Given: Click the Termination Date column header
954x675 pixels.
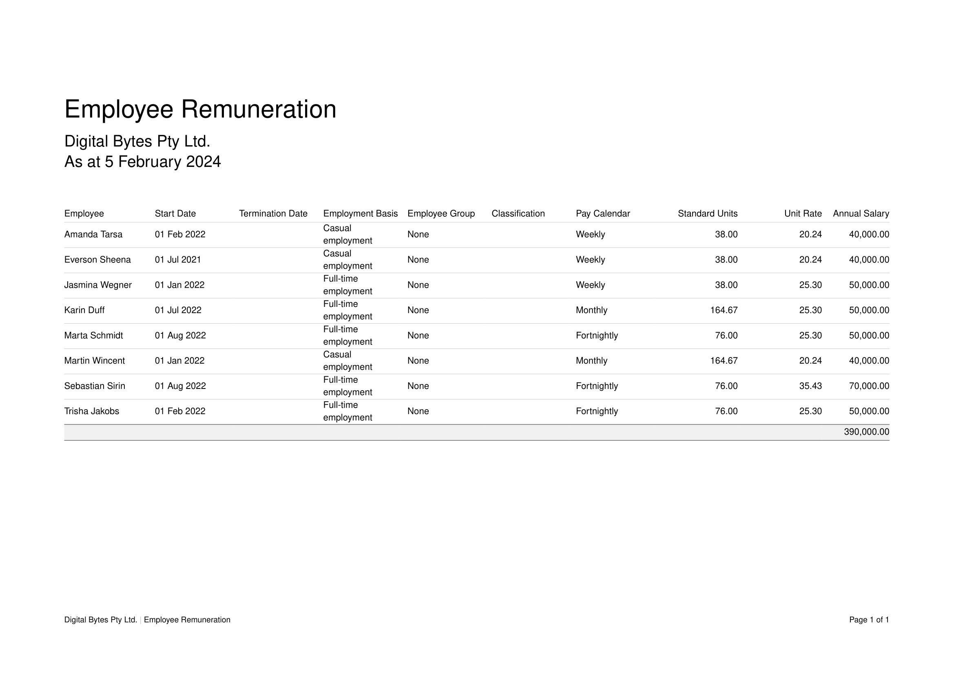Looking at the screenshot, I should click(x=273, y=213).
